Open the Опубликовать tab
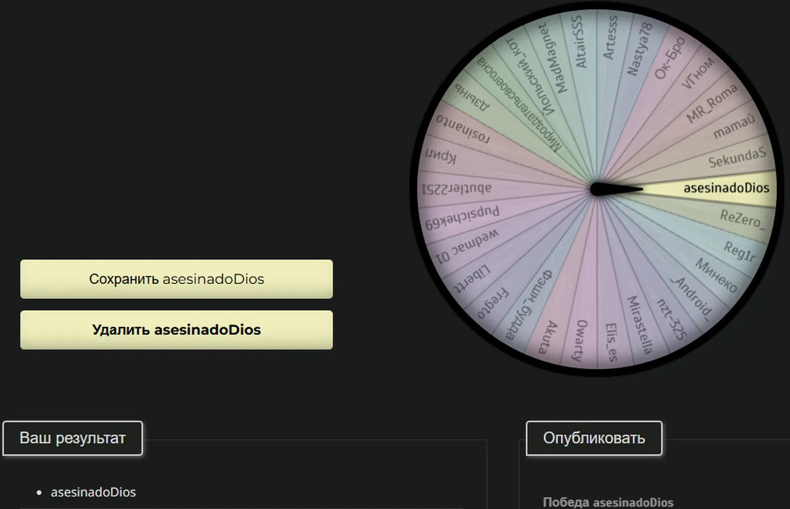Viewport: 790px width, 509px height. pos(594,438)
